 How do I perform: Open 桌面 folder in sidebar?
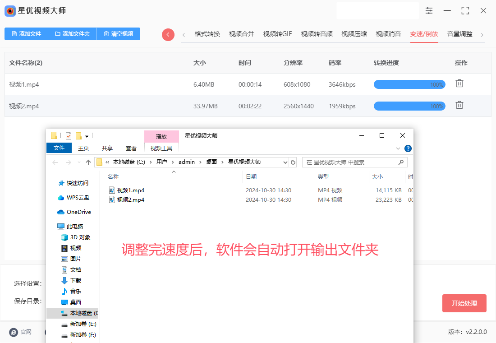coord(71,302)
